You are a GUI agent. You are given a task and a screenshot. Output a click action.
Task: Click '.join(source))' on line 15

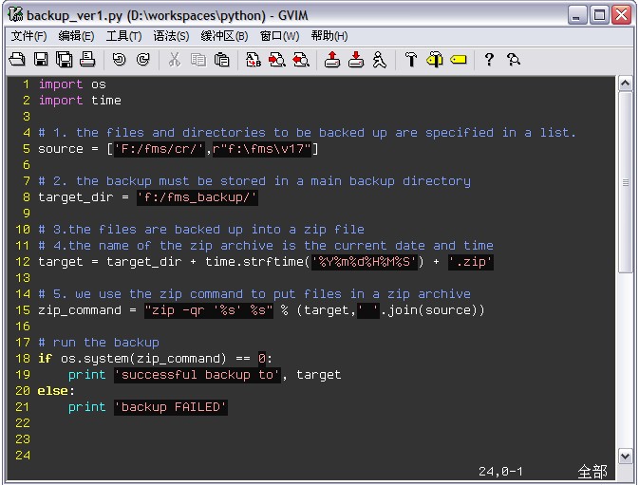point(432,310)
